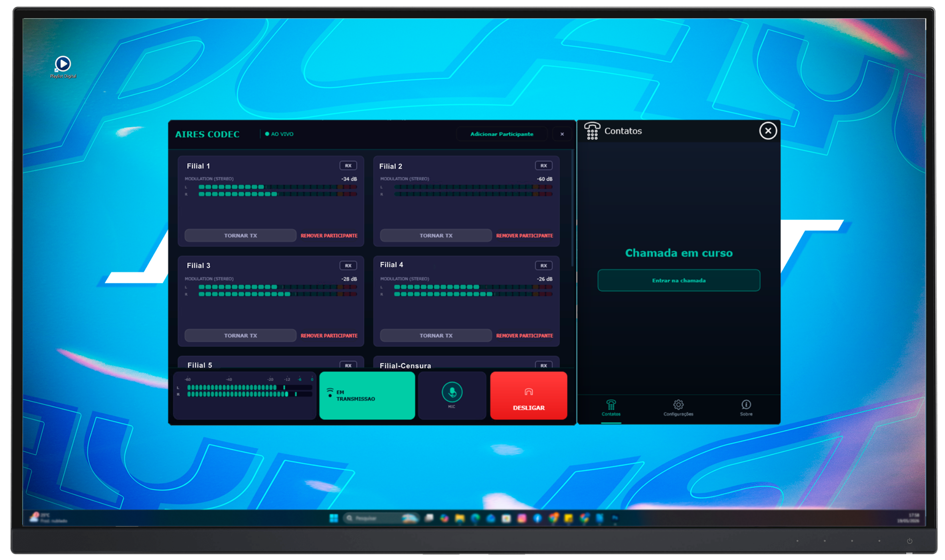Viewport: 945px width, 560px height.
Task: Open Task View from the taskbar
Action: click(x=429, y=518)
